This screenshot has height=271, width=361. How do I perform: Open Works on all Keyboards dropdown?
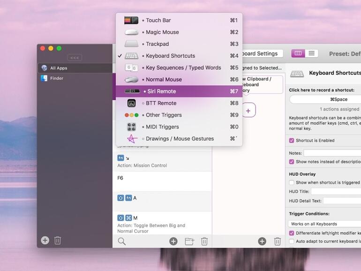[324, 224]
